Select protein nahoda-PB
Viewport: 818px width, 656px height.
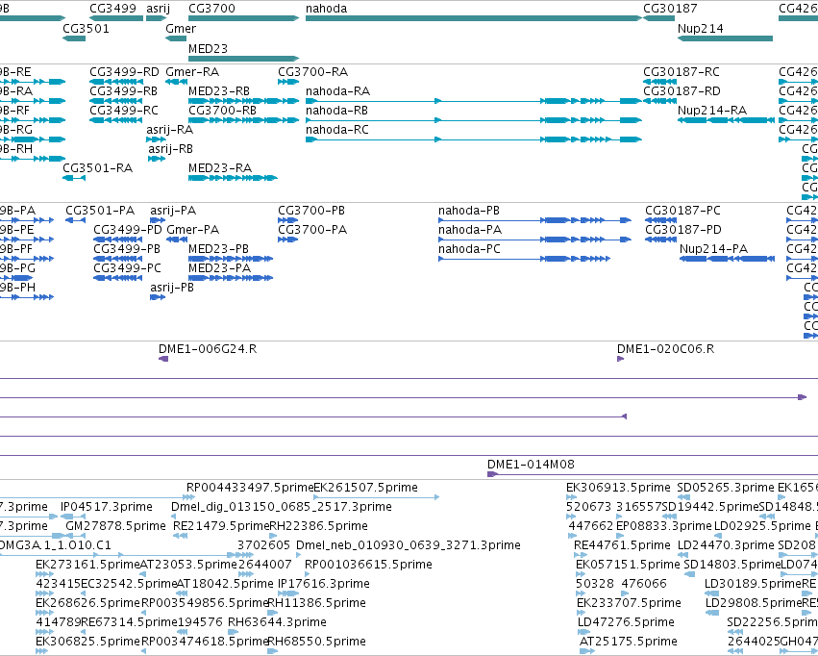[x=534, y=220]
